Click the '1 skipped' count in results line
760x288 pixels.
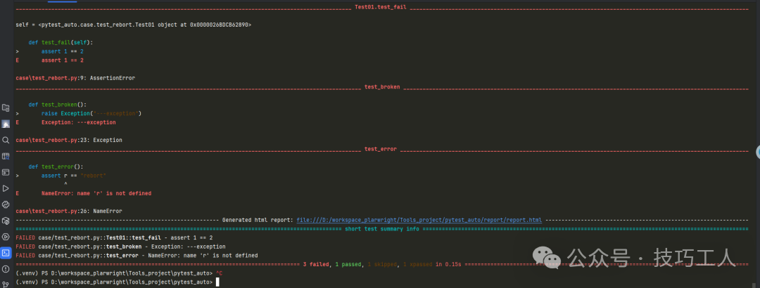382,264
